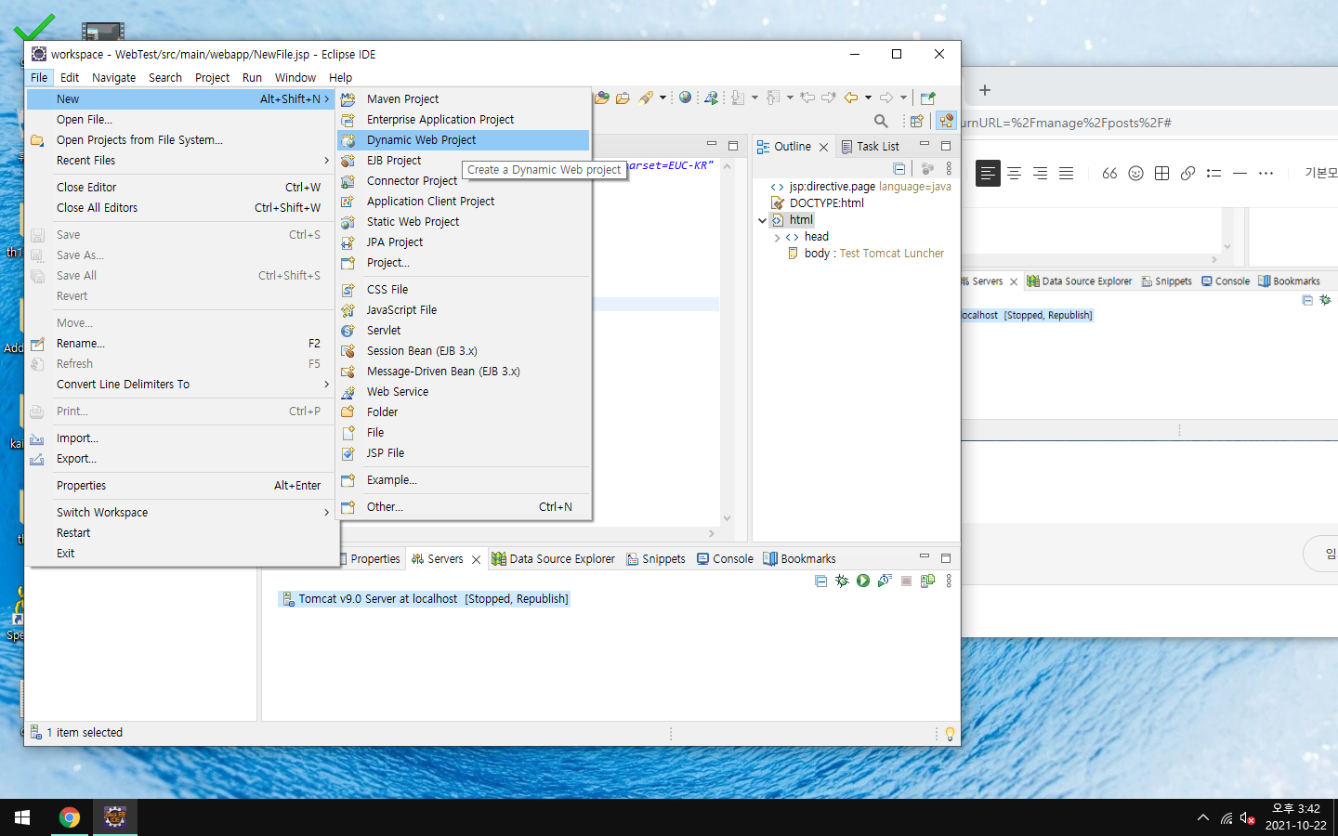Click Properties in the File menu

coord(181,486)
